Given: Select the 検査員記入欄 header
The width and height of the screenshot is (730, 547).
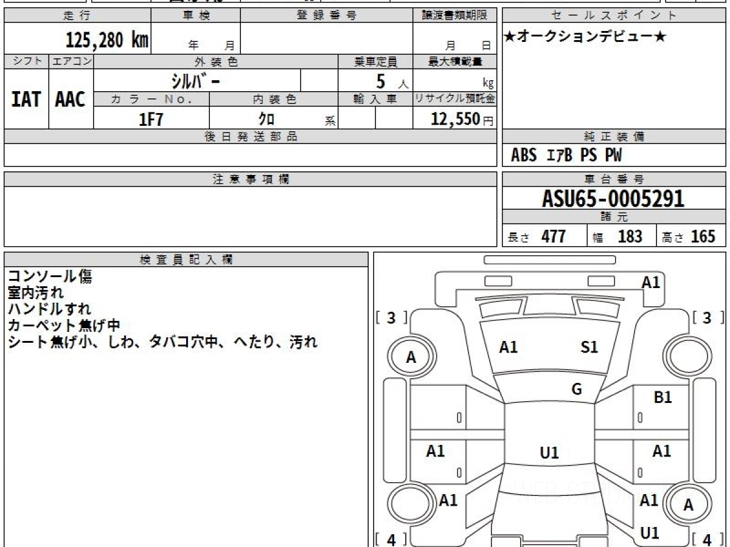Looking at the screenshot, I should point(186,260).
